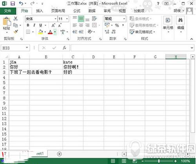Align text to top of cell
Screen dimensions: 196x164
click(x=75, y=18)
